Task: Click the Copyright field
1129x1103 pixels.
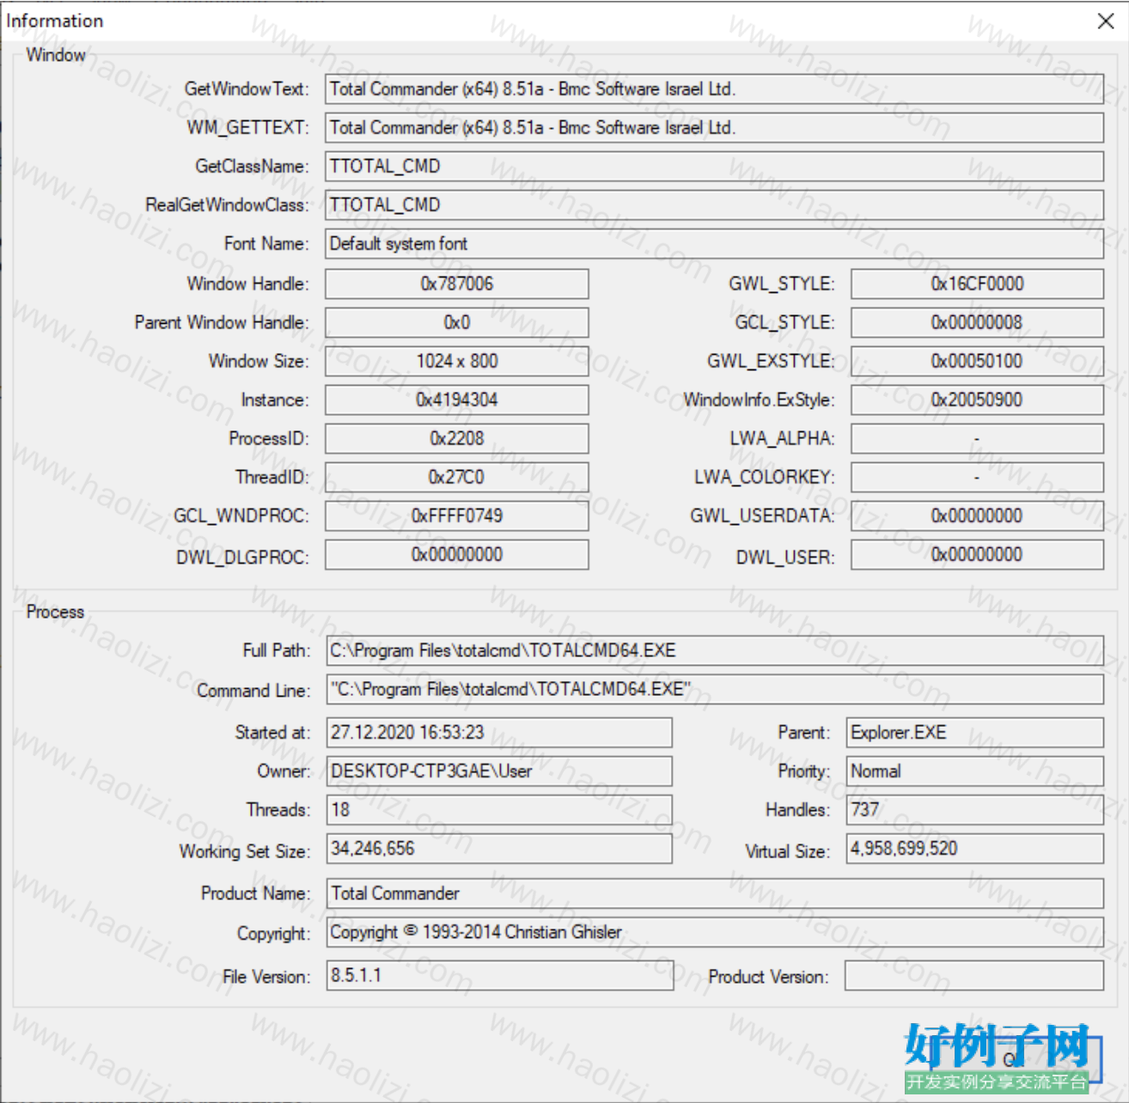Action: point(715,932)
